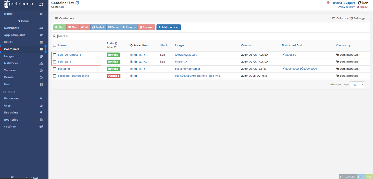Viewport: 373px width, 179px height.
Task: Click the portainer.io logo
Action: point(19,4)
